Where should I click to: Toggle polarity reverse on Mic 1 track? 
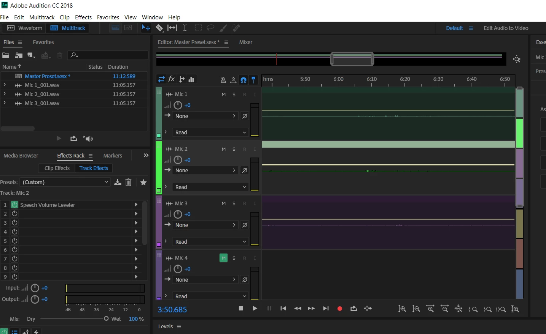245,116
